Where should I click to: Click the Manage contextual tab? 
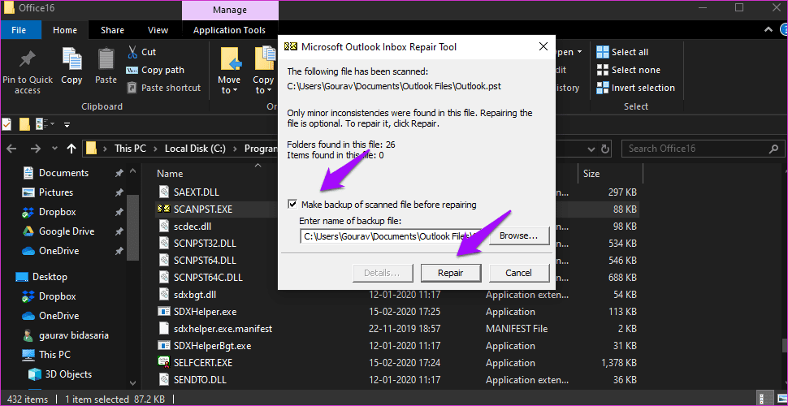pyautogui.click(x=230, y=10)
